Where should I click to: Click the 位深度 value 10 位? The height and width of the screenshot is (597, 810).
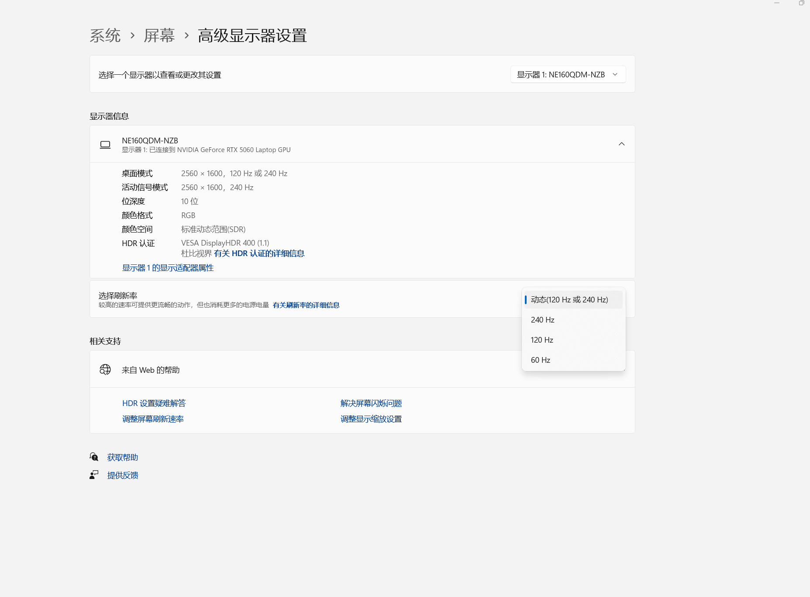click(190, 201)
